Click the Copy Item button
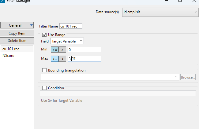Image resolution: width=199 pixels, height=129 pixels. click(17, 33)
